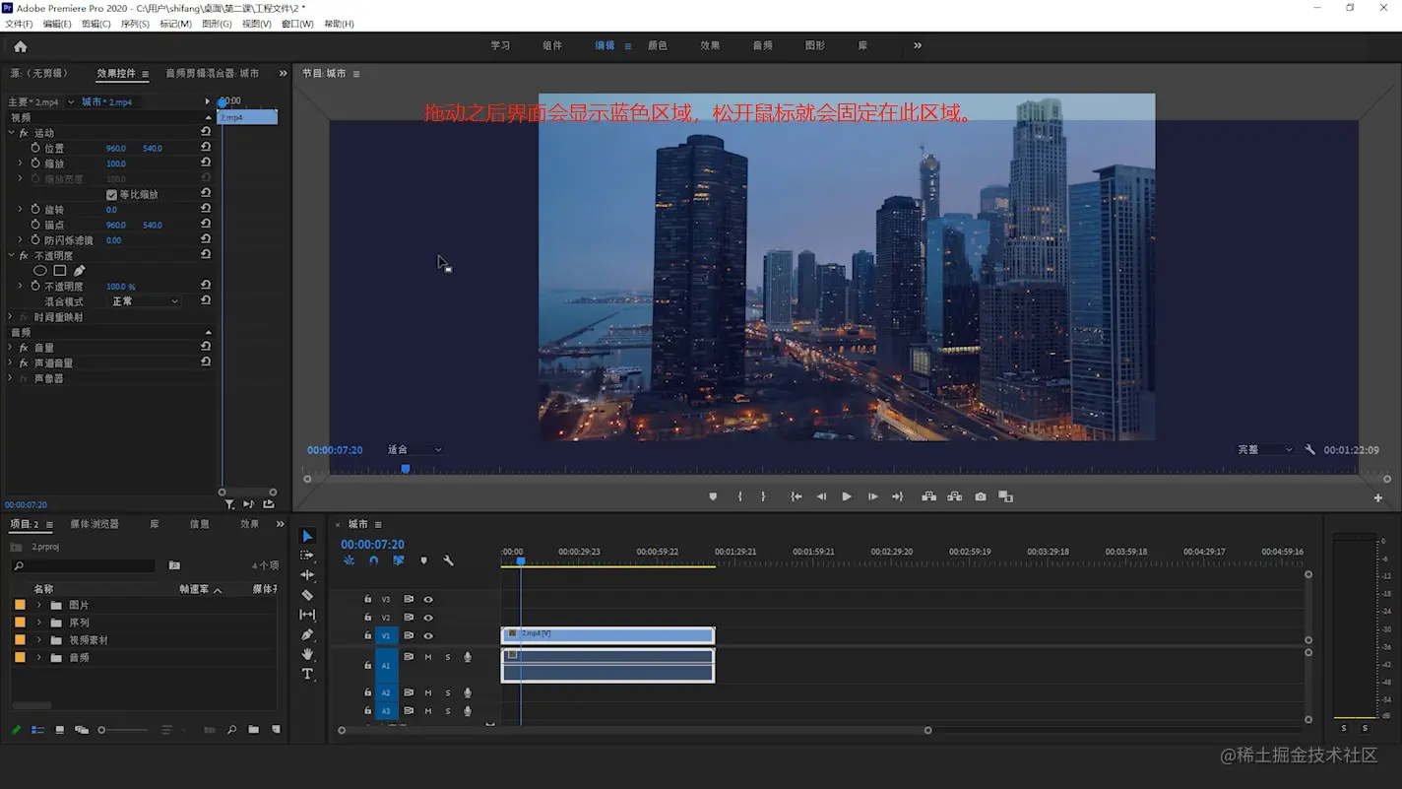
Task: Uncheck the 等比缩放 checkbox
Action: (x=111, y=195)
